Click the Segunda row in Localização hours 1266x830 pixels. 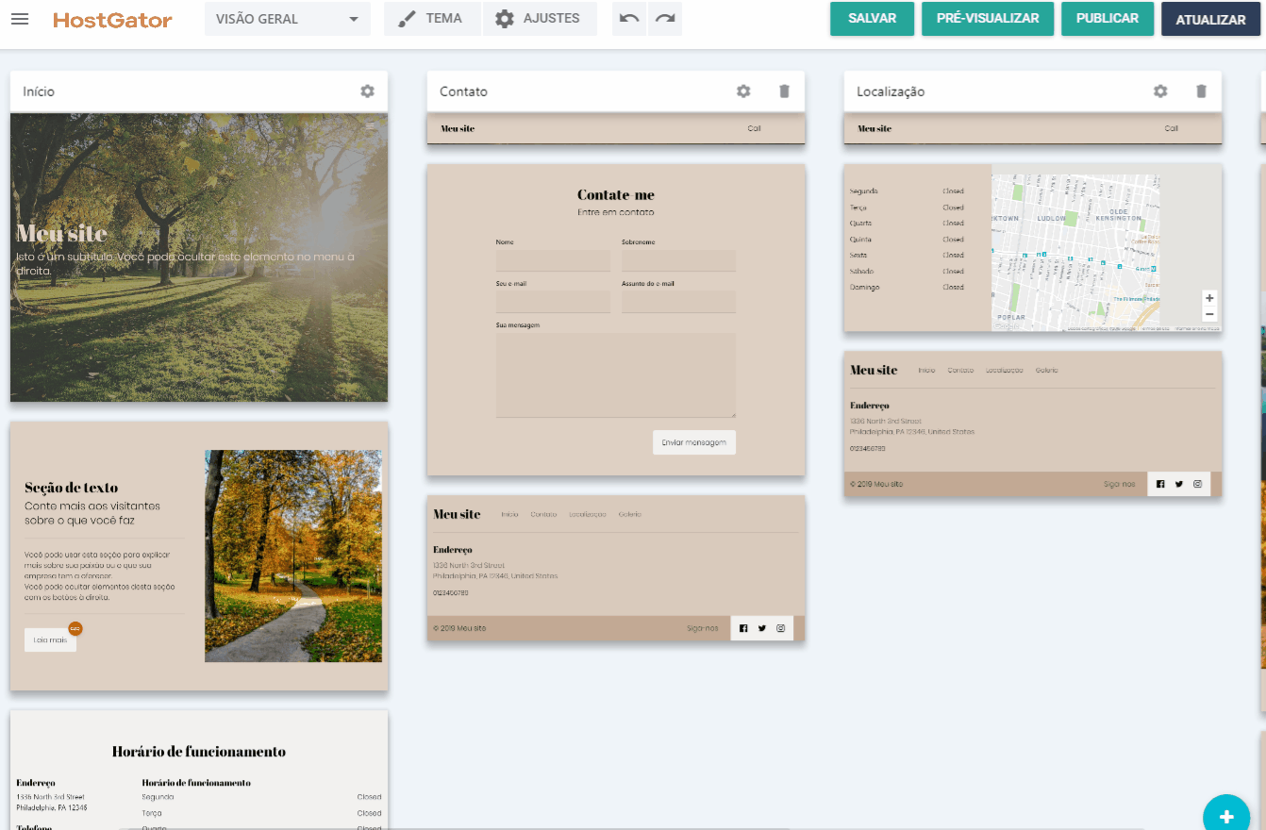pos(907,191)
